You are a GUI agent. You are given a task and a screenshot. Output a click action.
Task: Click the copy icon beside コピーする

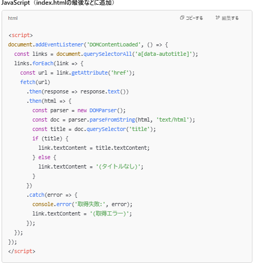[x=182, y=18]
